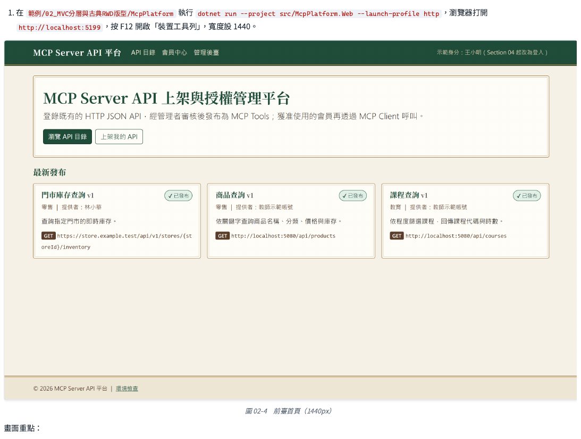Click the http://localhost:5080/api/courses URL text
581x439 pixels.
click(456, 236)
